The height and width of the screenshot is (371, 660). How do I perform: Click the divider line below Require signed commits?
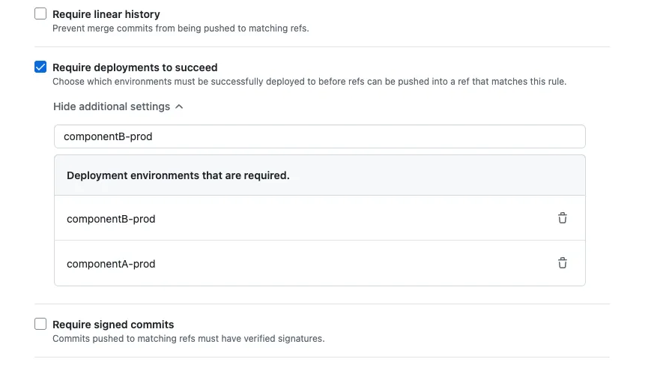coord(322,357)
